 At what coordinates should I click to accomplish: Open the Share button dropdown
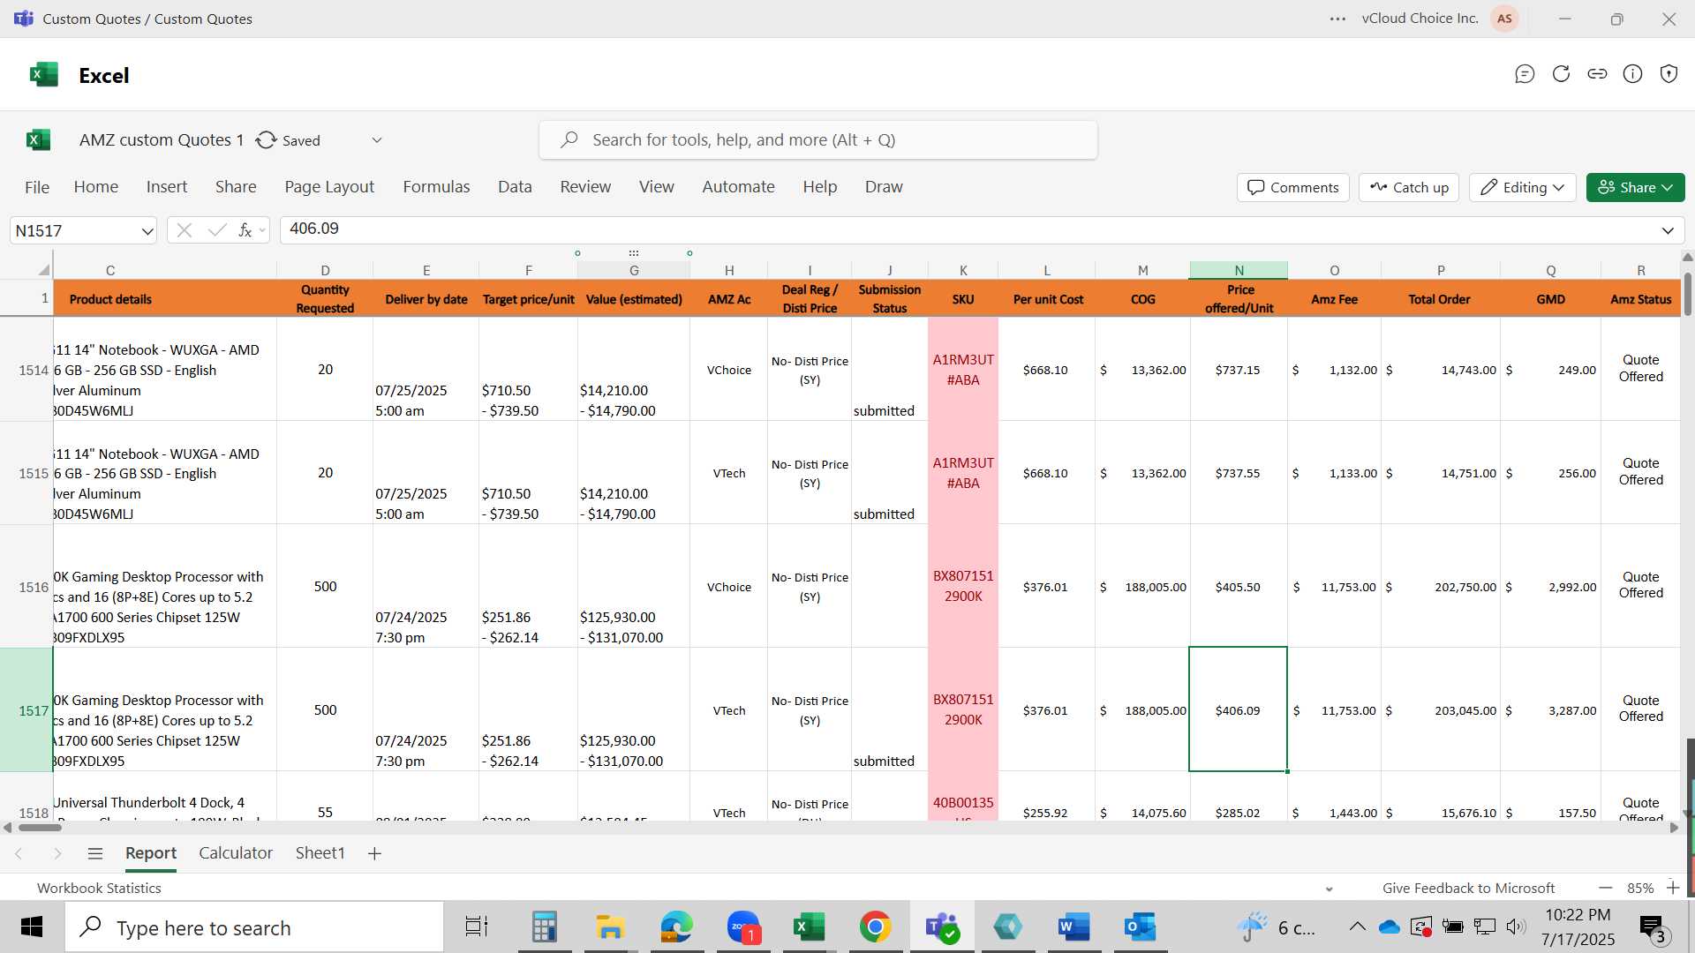click(x=1636, y=187)
